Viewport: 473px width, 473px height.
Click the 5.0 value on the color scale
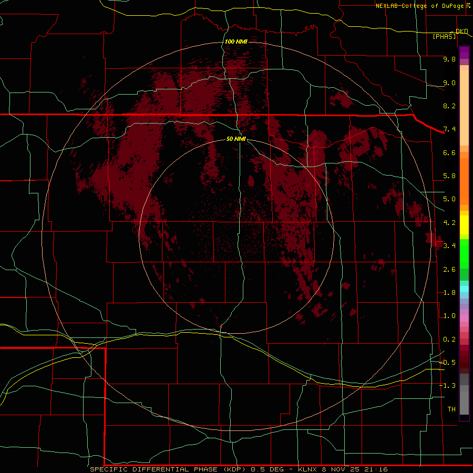coord(449,199)
